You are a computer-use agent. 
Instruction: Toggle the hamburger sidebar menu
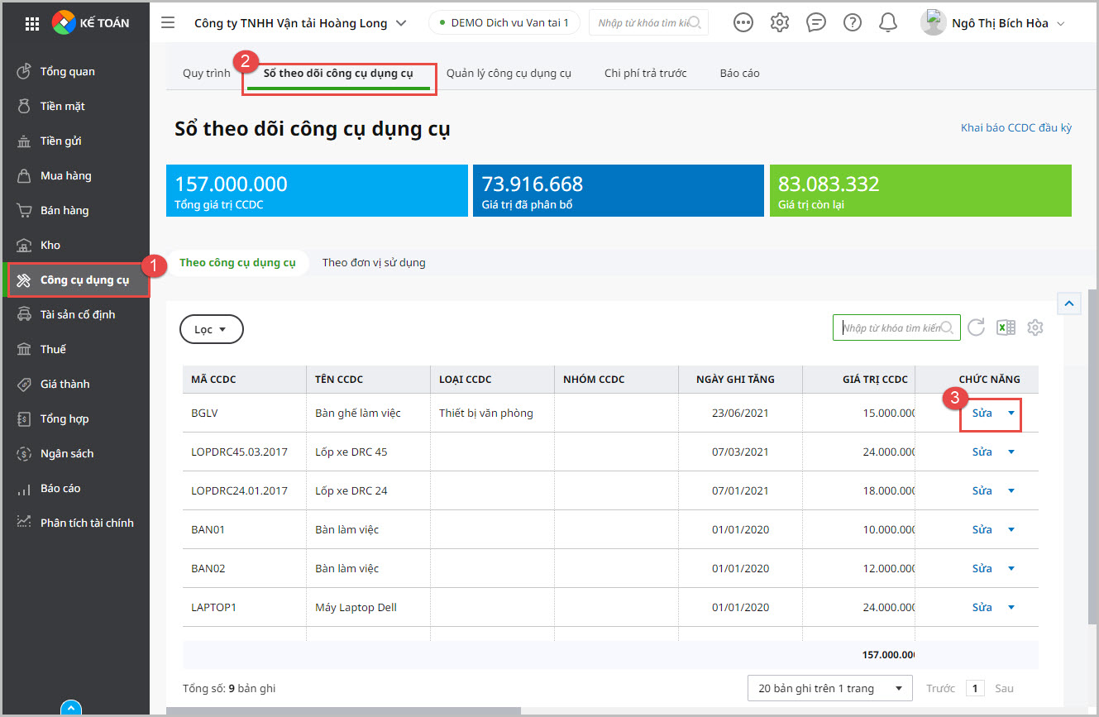click(168, 23)
